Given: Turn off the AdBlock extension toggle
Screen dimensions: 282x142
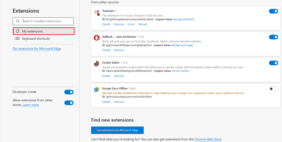Looking at the screenshot, I should click(x=273, y=37).
